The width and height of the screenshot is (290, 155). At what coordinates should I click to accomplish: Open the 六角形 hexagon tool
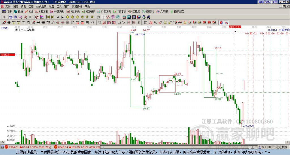coord(162,11)
